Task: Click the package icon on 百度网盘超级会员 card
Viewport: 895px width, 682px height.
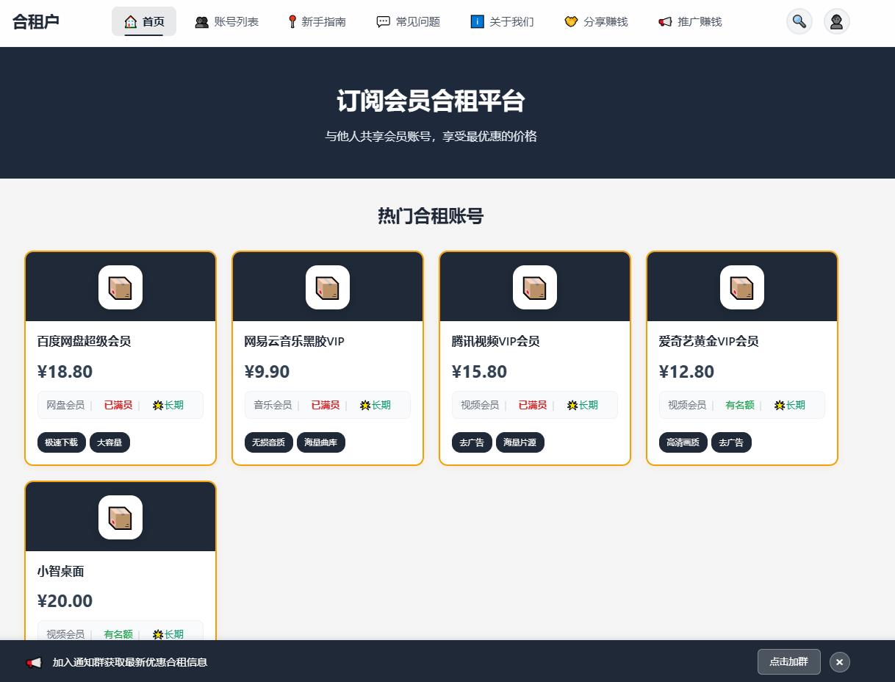Action: coord(121,287)
